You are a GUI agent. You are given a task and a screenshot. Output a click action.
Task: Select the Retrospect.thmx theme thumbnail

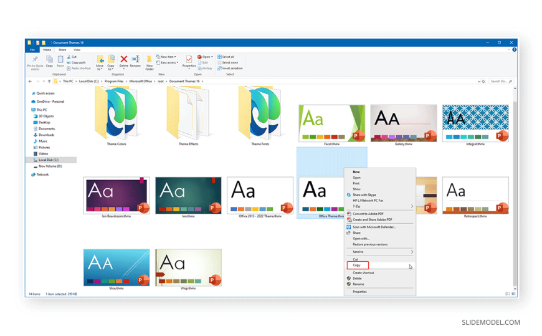[x=475, y=196]
